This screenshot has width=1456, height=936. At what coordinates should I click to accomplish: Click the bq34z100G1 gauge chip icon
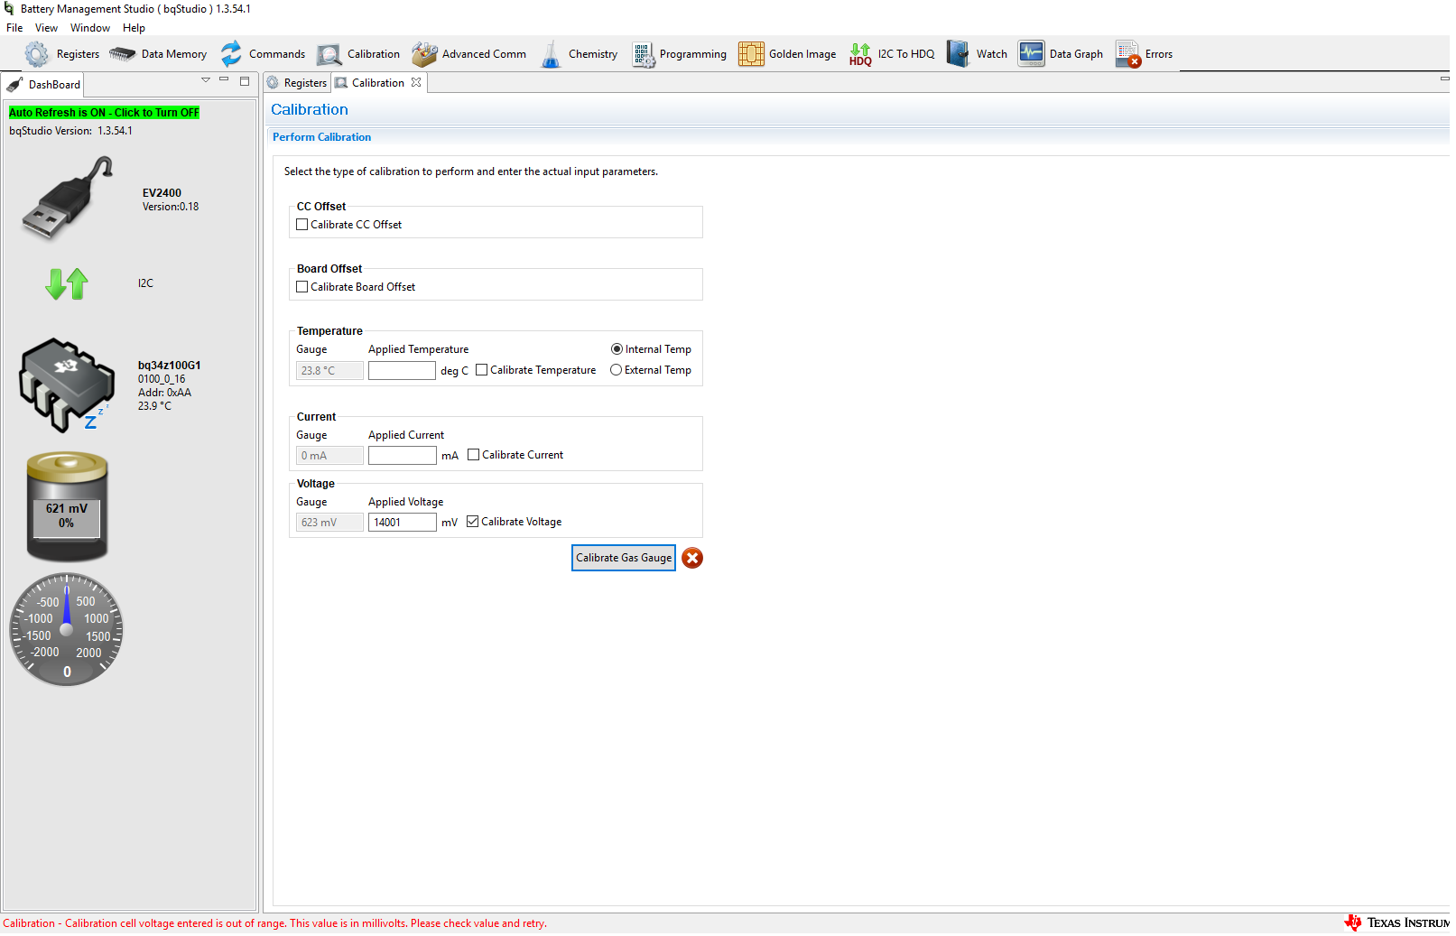pos(67,385)
